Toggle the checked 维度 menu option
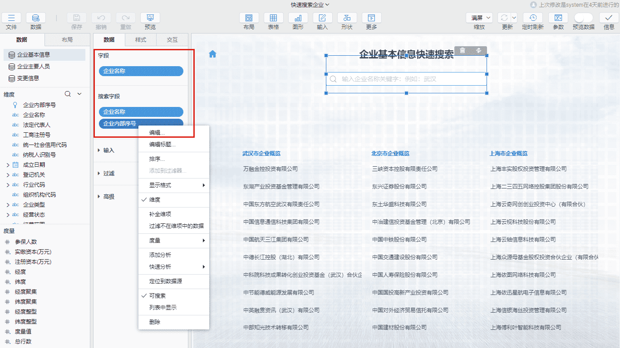The image size is (620, 348). 155,200
